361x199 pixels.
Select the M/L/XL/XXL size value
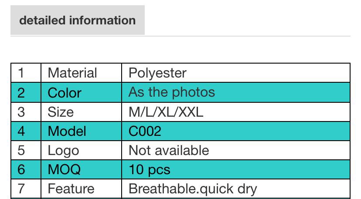click(166, 112)
